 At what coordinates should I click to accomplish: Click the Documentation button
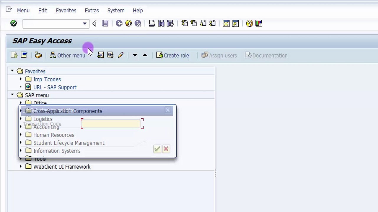tap(266, 55)
